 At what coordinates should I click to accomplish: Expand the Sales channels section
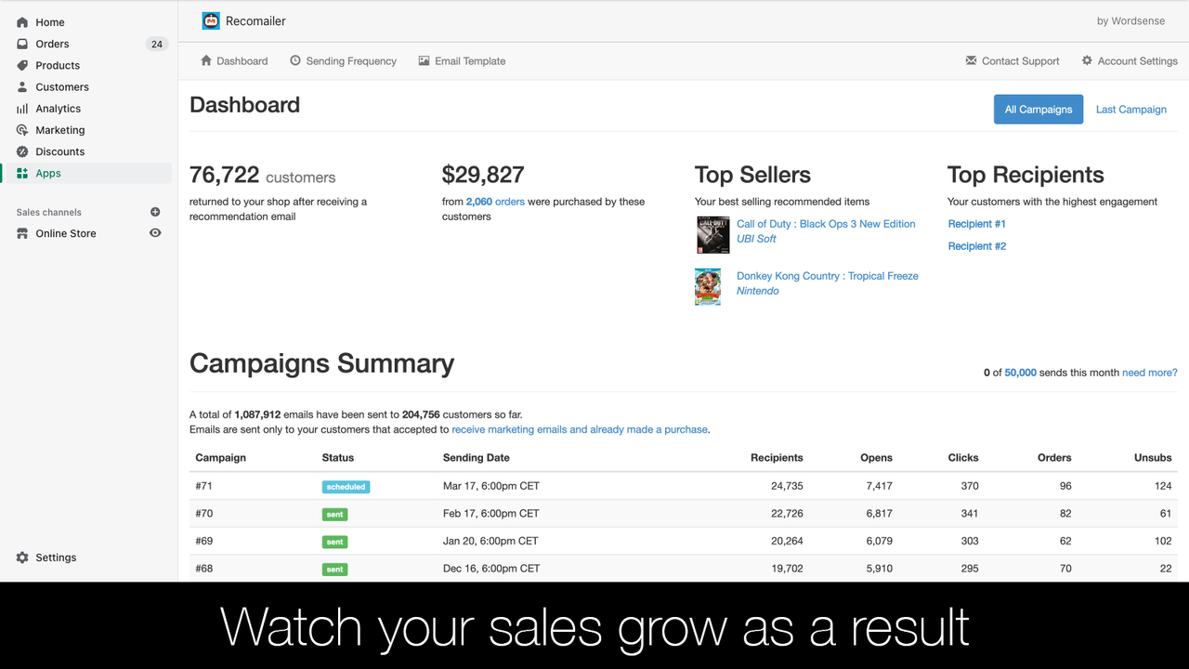coord(48,212)
